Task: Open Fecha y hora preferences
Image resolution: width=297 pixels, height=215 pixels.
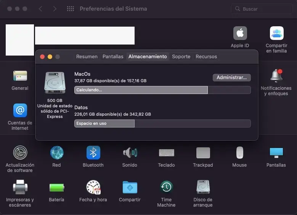Action: point(93,187)
